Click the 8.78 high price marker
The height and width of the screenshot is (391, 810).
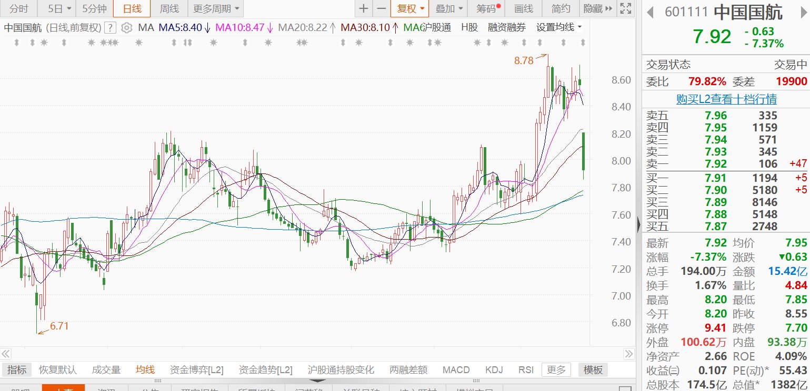pos(524,60)
